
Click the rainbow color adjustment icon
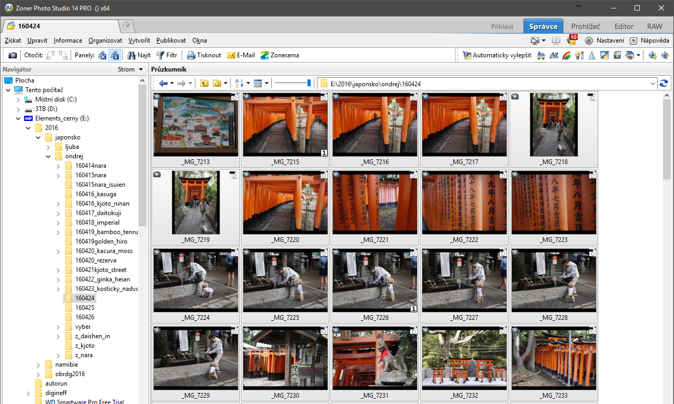(567, 55)
